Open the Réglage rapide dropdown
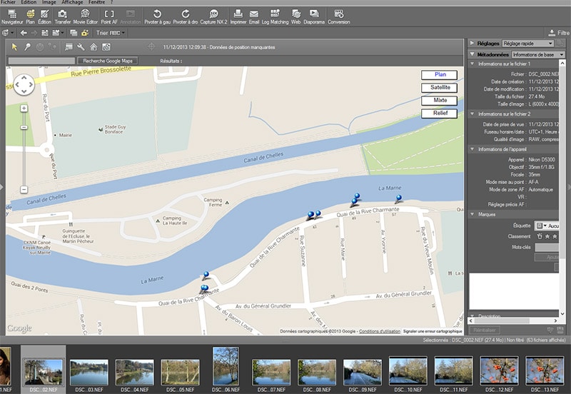The height and width of the screenshot is (394, 571). pyautogui.click(x=527, y=44)
